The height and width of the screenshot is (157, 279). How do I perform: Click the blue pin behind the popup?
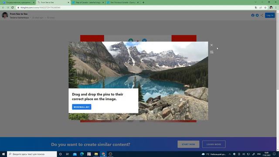[x=144, y=40]
